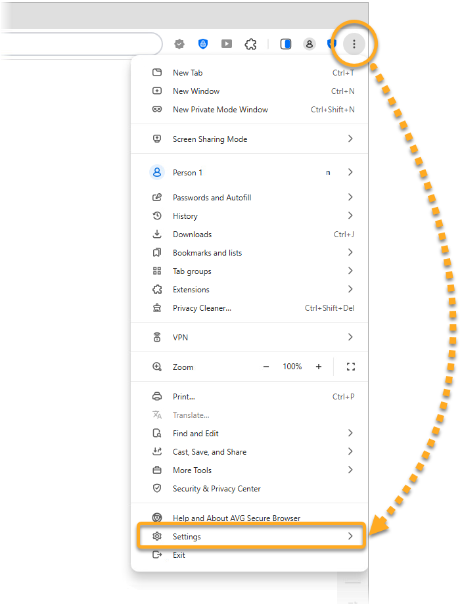460x613 pixels.
Task: Click the three-dot browser menu button
Action: (354, 44)
